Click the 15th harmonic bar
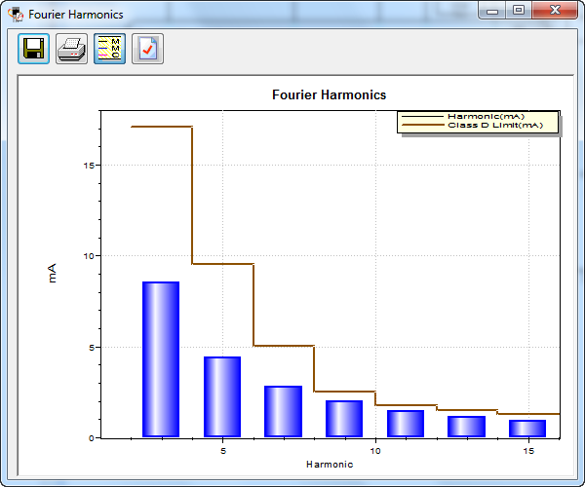The width and height of the screenshot is (585, 487). pyautogui.click(x=527, y=429)
